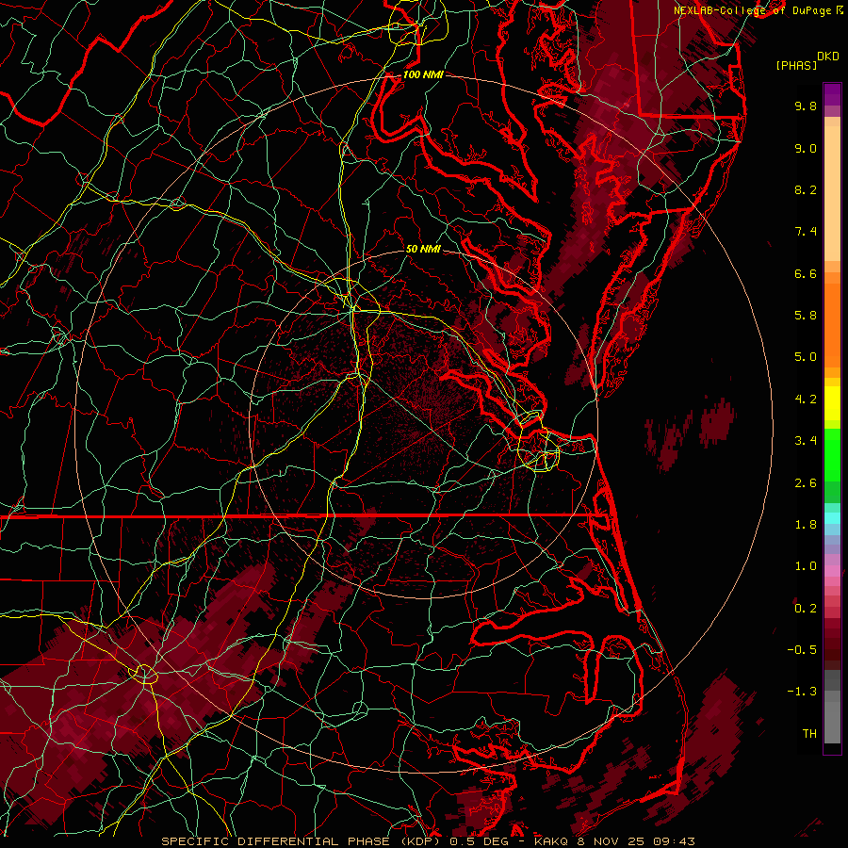Select the 2.6 scale label
848x848 pixels.
coord(806,483)
